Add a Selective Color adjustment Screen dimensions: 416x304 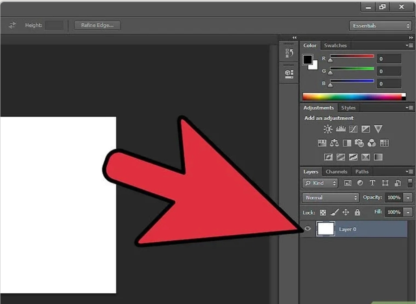(x=365, y=157)
